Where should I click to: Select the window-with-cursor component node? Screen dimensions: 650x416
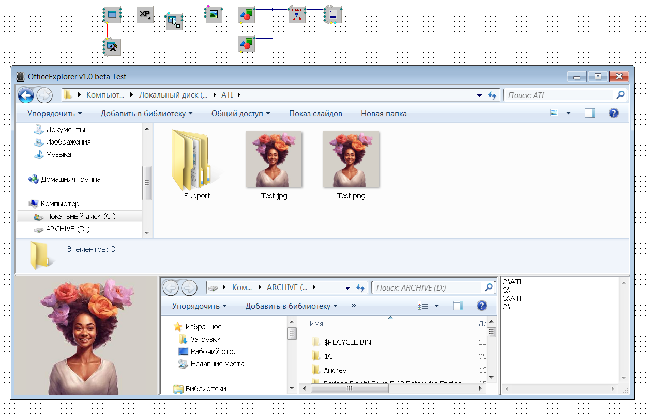174,22
